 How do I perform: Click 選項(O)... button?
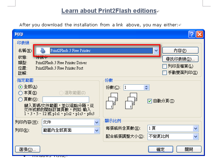pyautogui.click(x=28, y=150)
